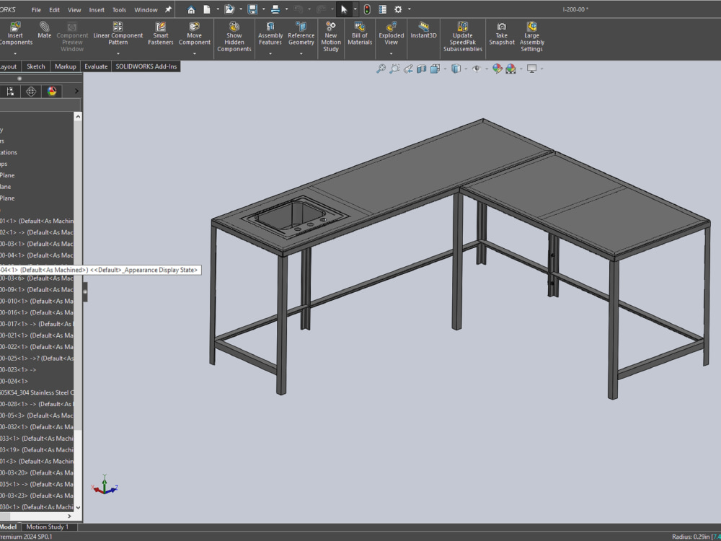Open the Apply Scene dropdown arrow
Viewport: 721px width, 541px height.
click(521, 69)
